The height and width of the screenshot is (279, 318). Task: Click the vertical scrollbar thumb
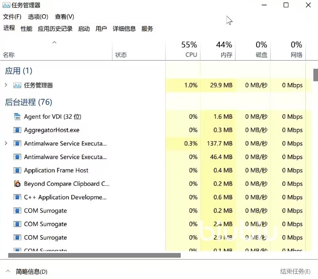point(315,74)
